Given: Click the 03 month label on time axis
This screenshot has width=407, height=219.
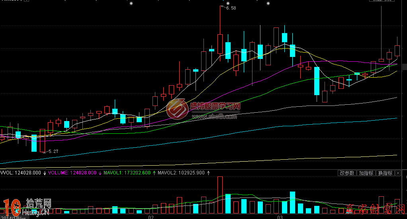Looking at the screenshot, I should [x=280, y=217].
